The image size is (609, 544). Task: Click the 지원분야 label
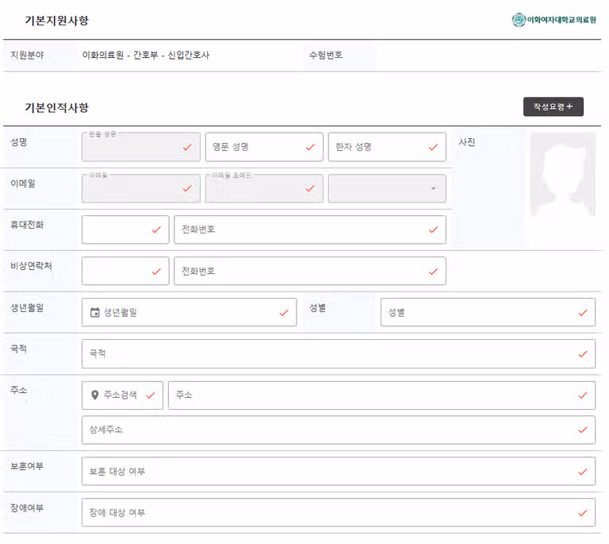pos(27,56)
